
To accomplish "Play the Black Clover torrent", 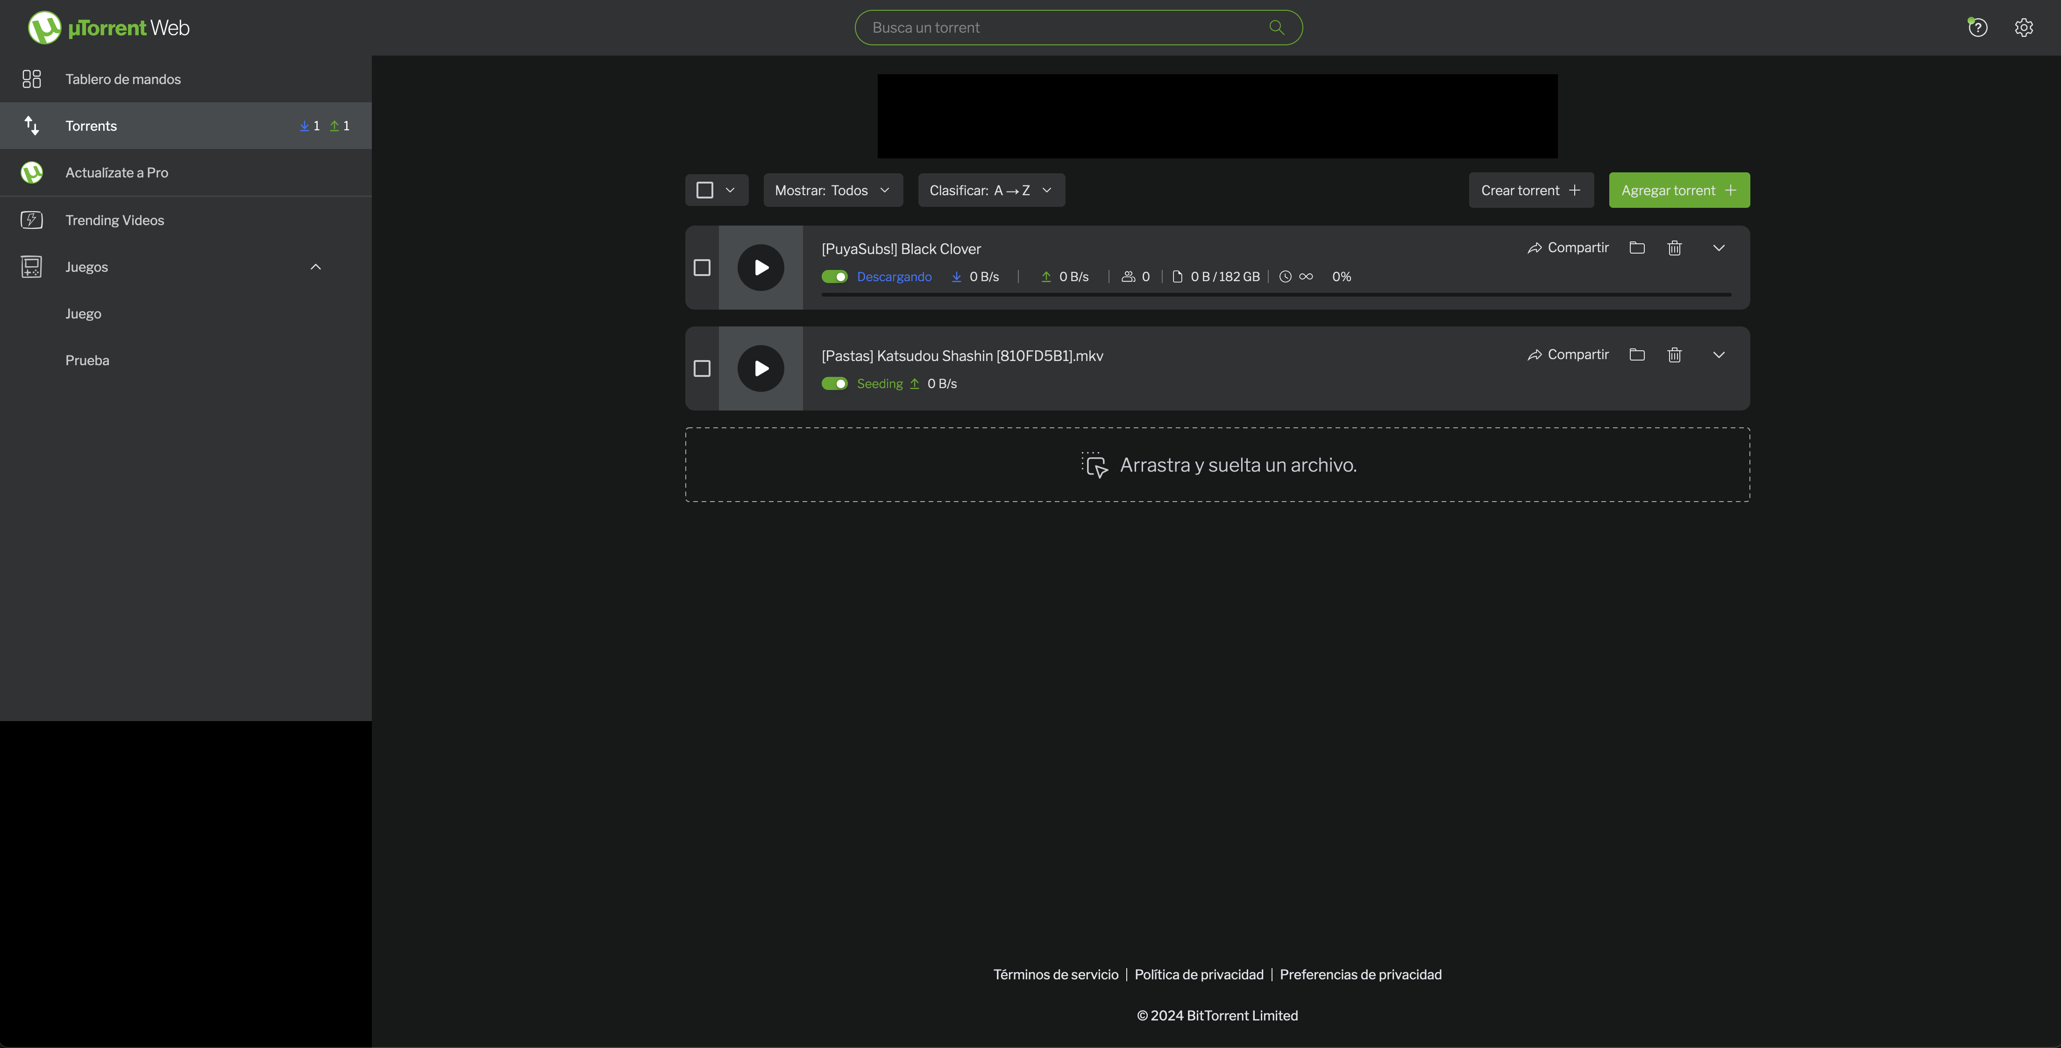I will (760, 267).
